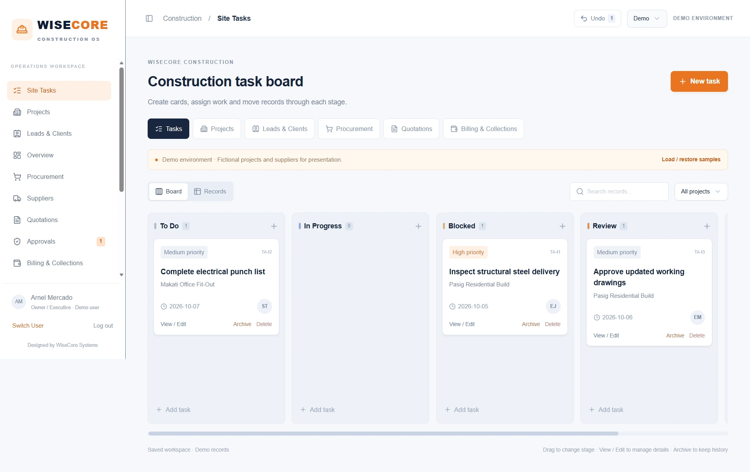Image resolution: width=750 pixels, height=472 pixels.
Task: Click the clock icon beside 2026-10-05
Action: click(x=452, y=306)
